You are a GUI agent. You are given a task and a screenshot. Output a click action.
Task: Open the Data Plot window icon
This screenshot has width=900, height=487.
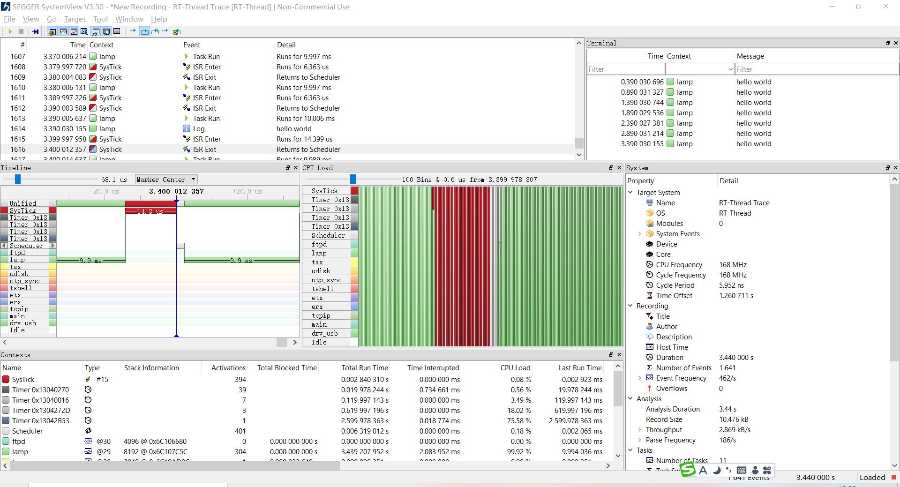84,31
